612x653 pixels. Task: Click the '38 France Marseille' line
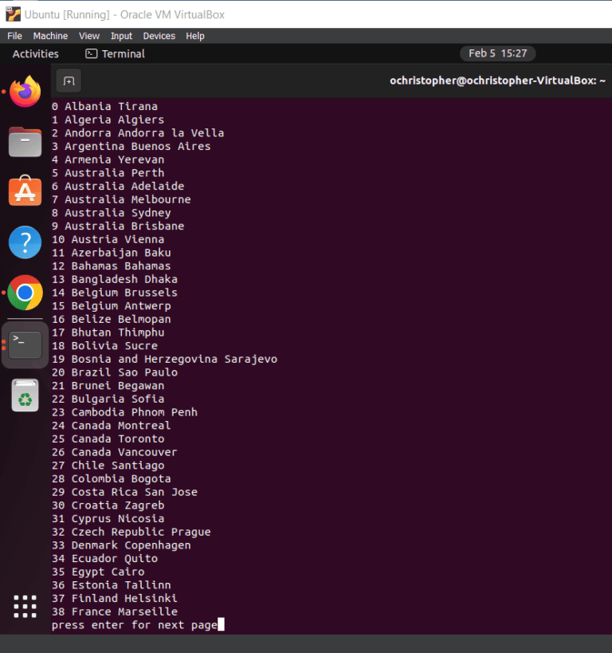(x=115, y=612)
